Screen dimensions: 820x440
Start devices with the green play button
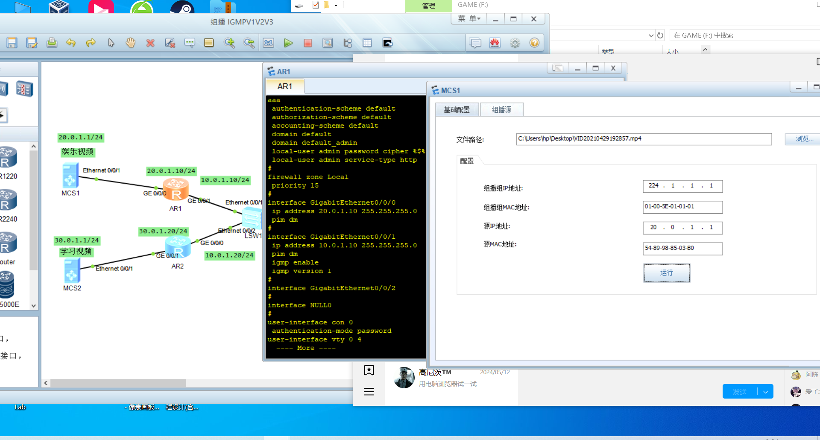[288, 43]
